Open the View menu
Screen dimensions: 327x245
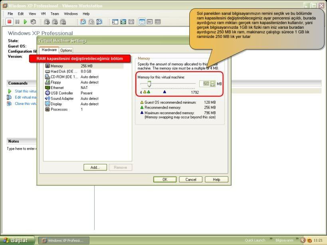(32, 14)
